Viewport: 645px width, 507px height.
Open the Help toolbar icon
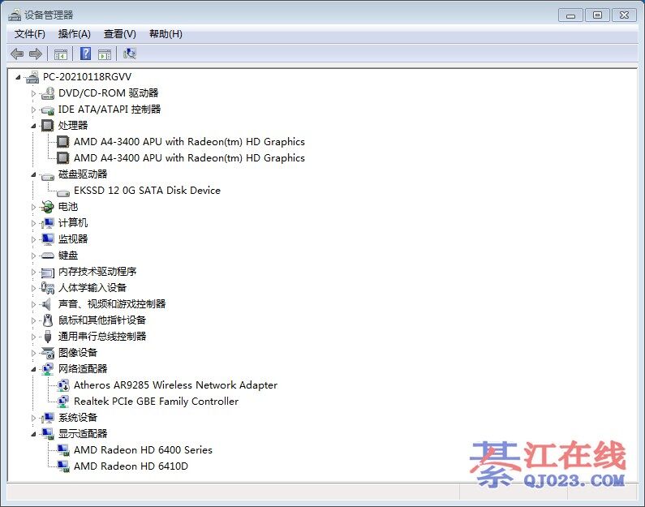pyautogui.click(x=85, y=54)
